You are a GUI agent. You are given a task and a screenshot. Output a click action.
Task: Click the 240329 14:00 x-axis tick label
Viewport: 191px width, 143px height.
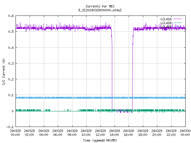coord(114,133)
